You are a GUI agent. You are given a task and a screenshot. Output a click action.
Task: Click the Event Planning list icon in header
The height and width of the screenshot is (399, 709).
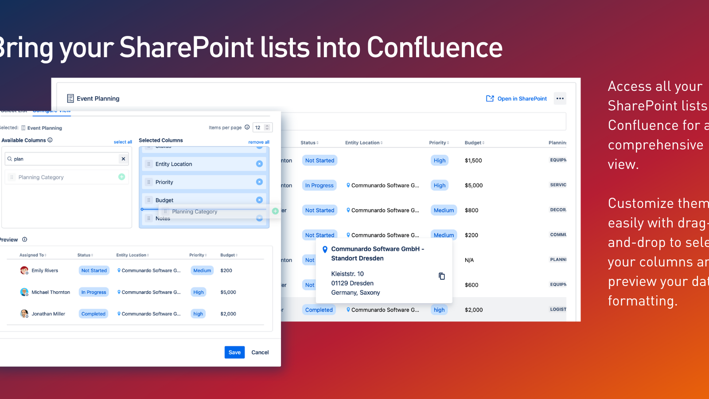(70, 98)
